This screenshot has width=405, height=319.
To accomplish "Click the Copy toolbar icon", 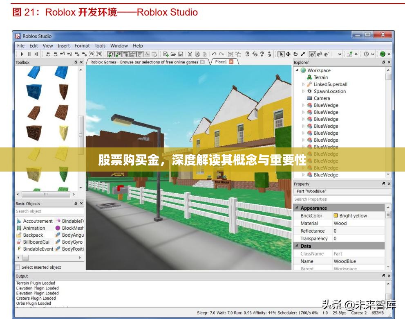I will pos(197,54).
